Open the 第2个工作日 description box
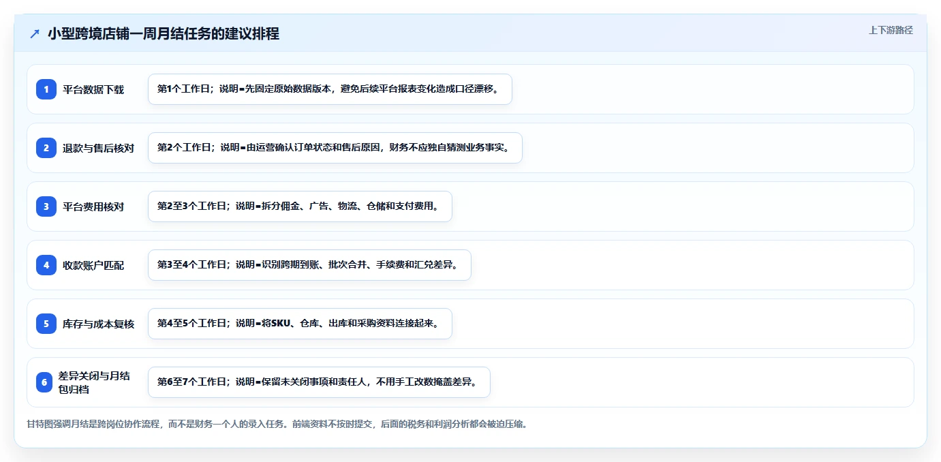The height and width of the screenshot is (462, 941). 335,148
